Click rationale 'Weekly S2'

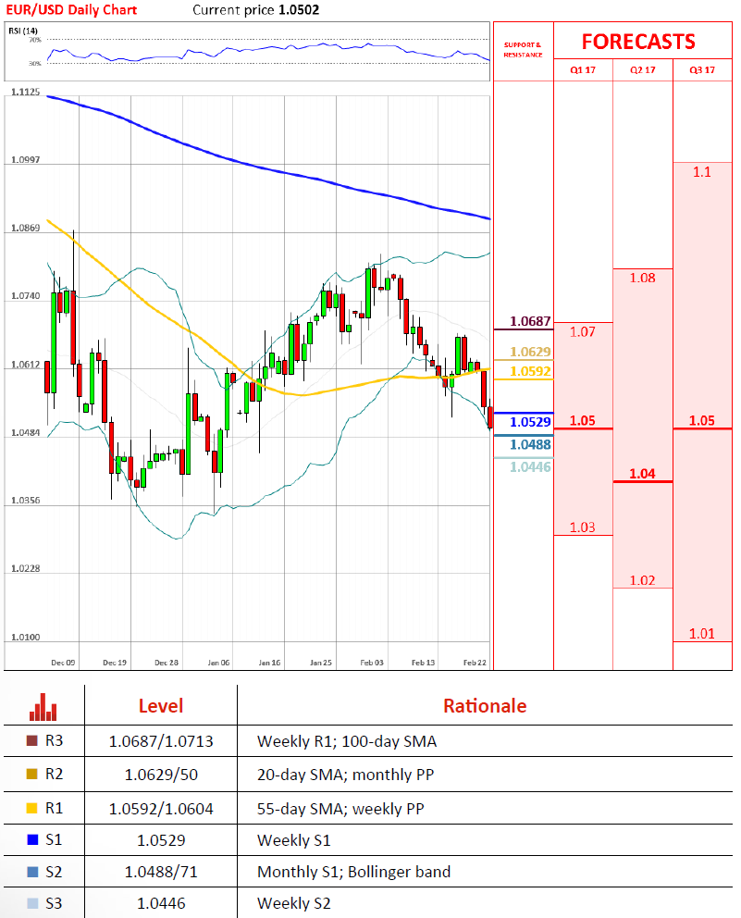click(294, 903)
